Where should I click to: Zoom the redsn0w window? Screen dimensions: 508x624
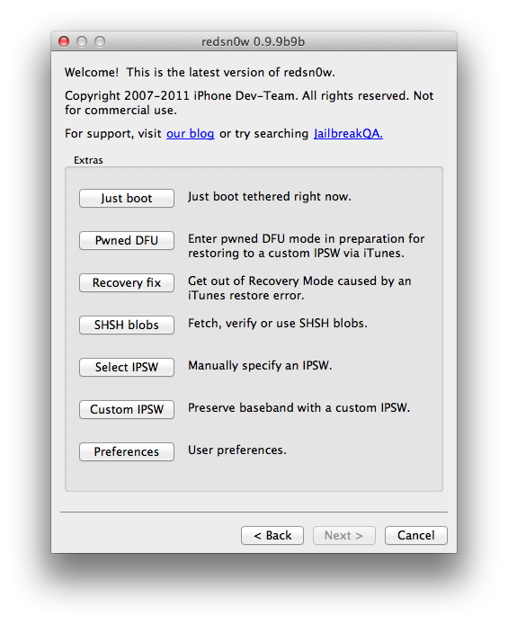[x=100, y=41]
